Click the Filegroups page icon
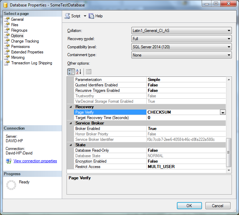Image resolution: width=239 pixels, height=215 pixels. point(7,30)
